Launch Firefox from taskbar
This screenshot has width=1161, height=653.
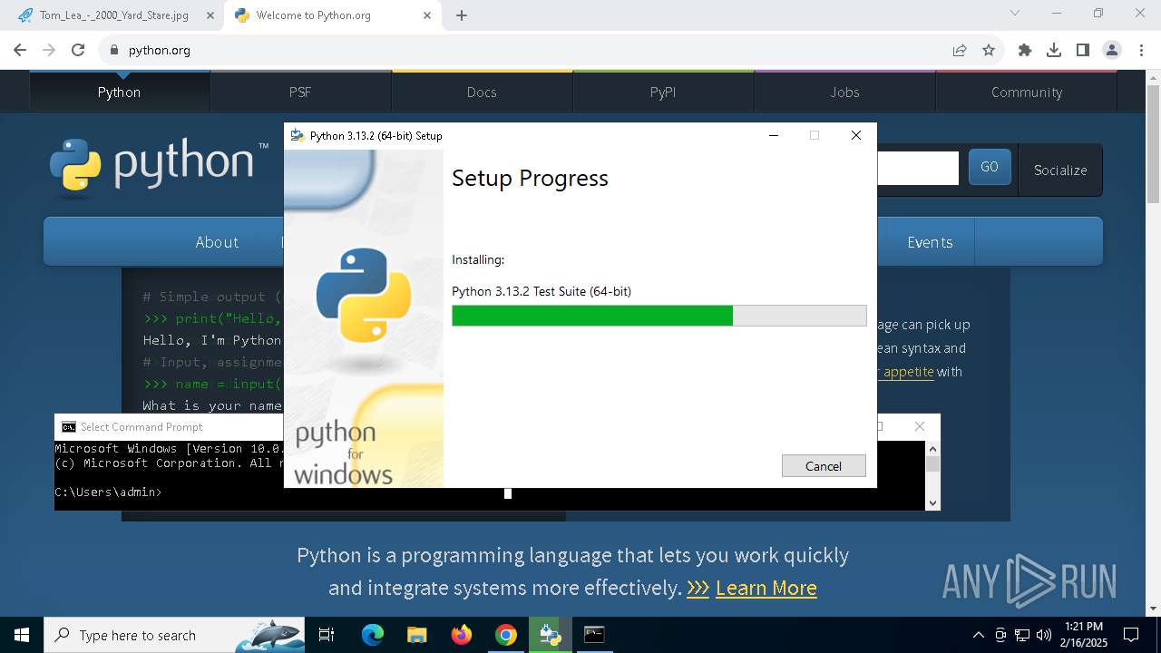coord(462,635)
